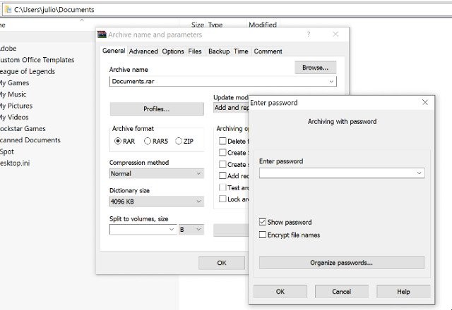Screen dimensions: 452x310
Task: Click the Archive name input field
Action: 218,82
